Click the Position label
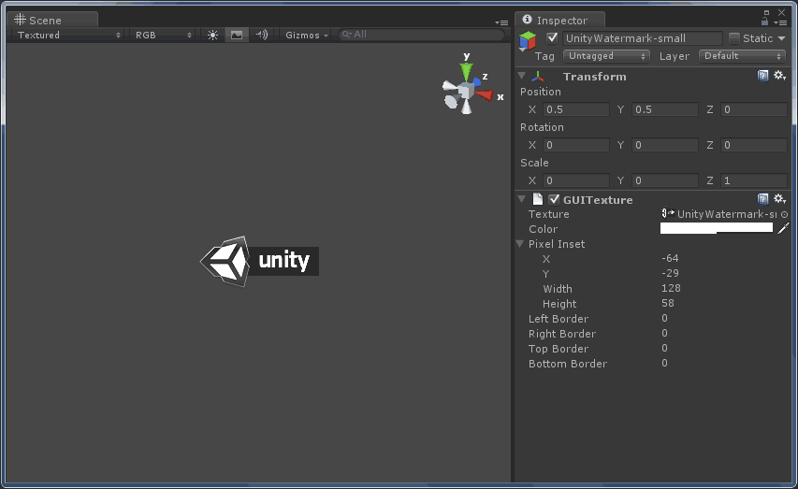 coord(541,92)
